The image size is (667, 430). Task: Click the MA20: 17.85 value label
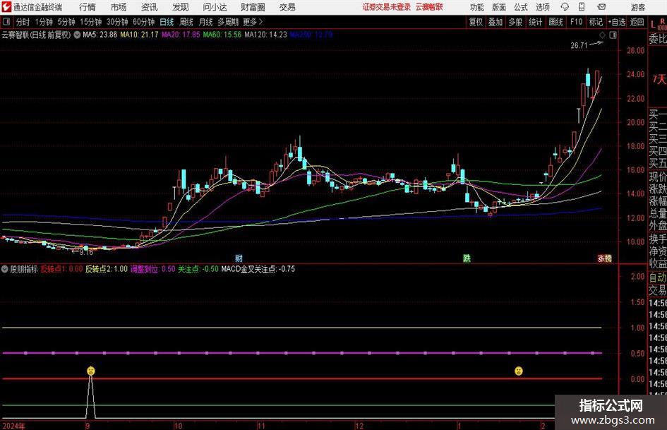click(x=181, y=35)
